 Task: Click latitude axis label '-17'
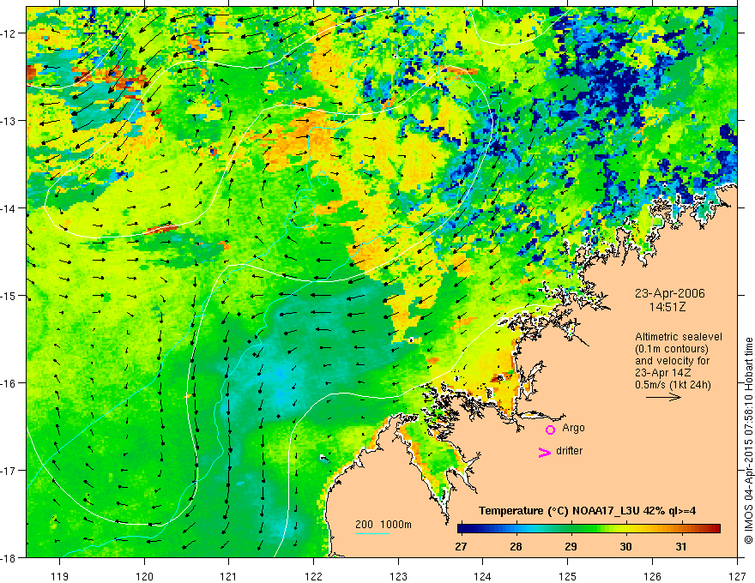point(9,471)
